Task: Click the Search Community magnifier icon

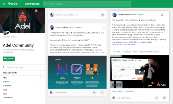Action: pyautogui.click(x=4, y=67)
